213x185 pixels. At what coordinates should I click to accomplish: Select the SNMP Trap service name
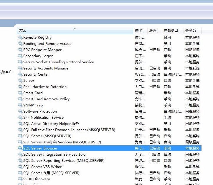click(x=33, y=105)
